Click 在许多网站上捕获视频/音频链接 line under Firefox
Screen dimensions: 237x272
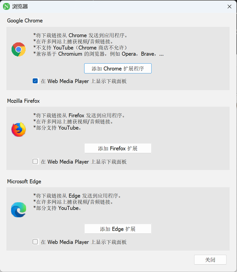coord(73,122)
